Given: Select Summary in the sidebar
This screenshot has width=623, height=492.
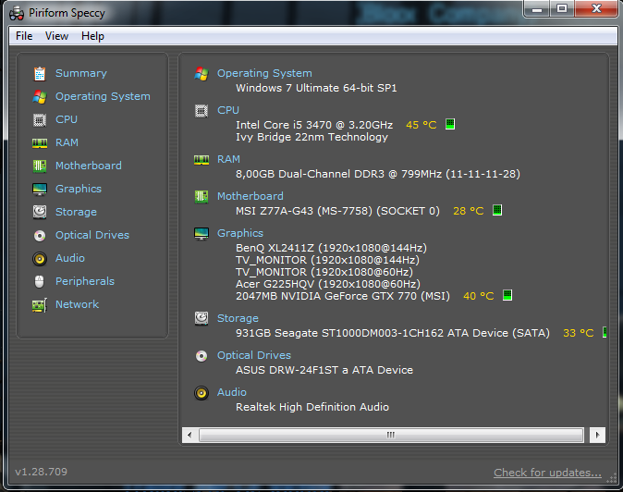Looking at the screenshot, I should [x=81, y=73].
